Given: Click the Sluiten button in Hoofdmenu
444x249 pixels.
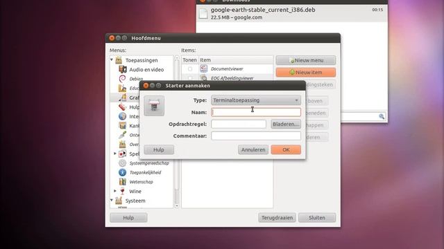Looking at the screenshot, I should [317, 218].
